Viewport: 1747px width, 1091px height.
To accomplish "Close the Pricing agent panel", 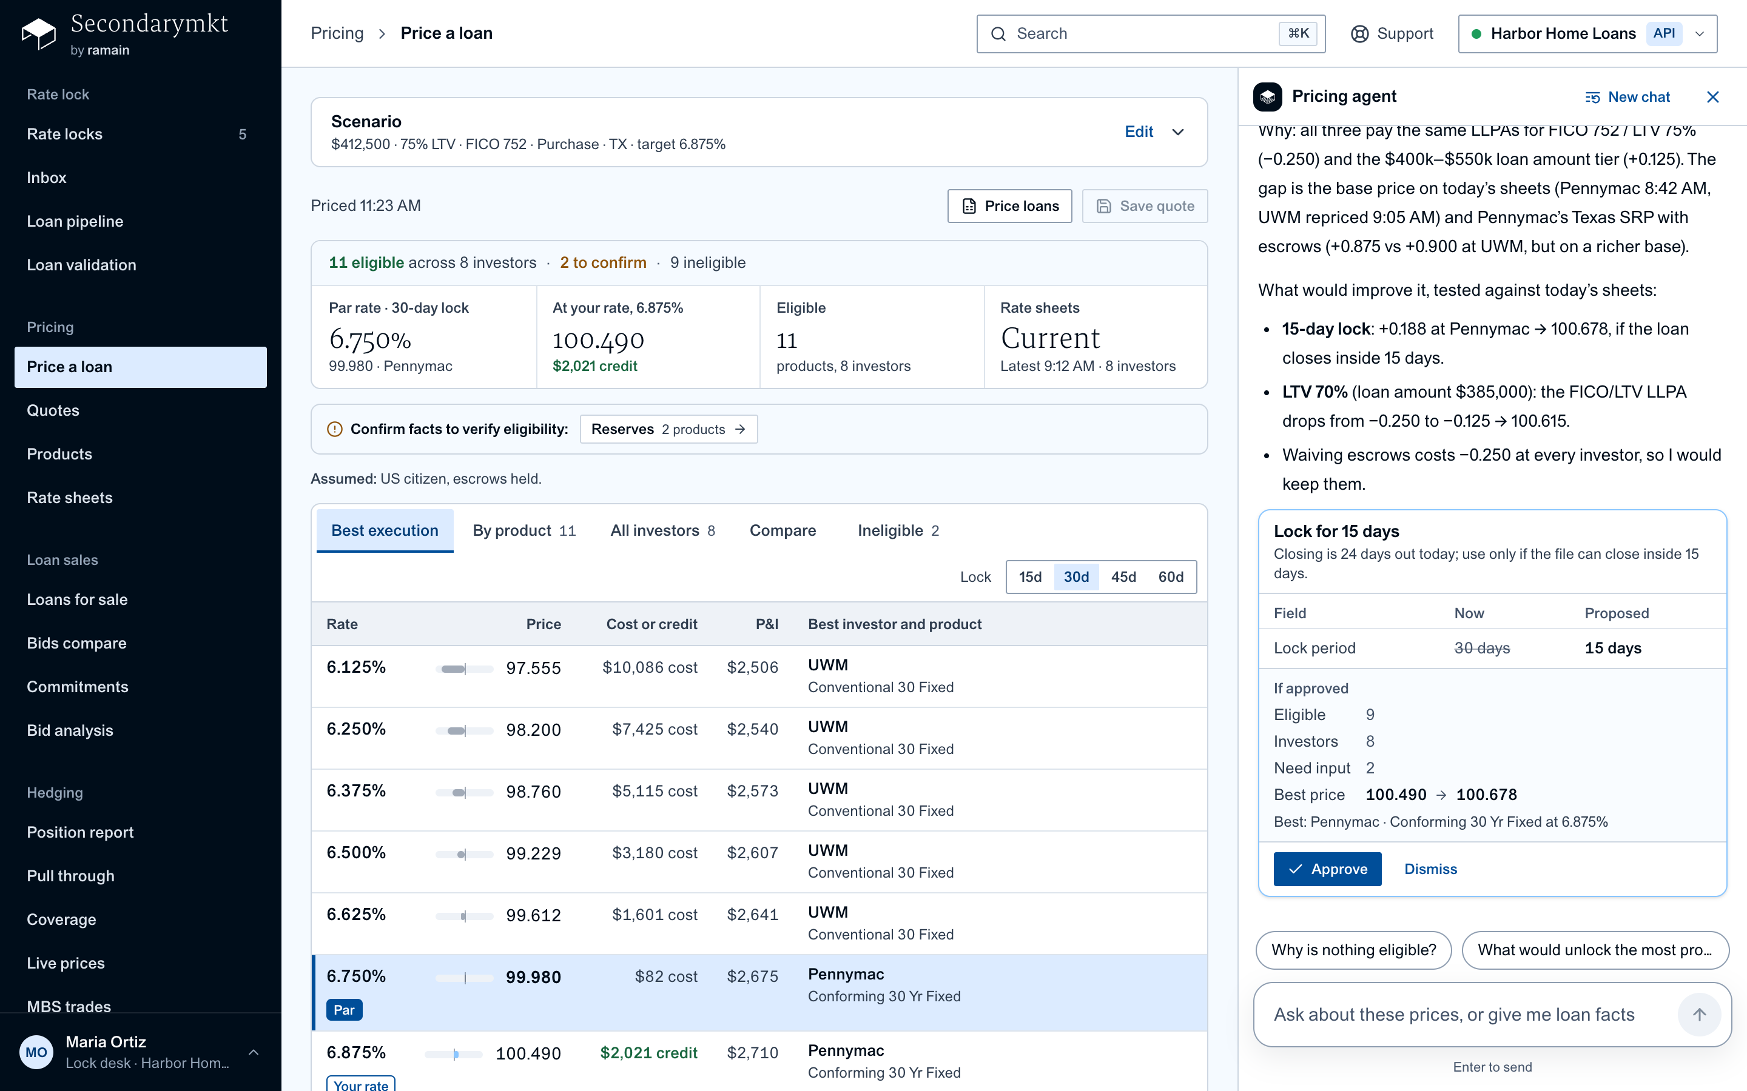I will coord(1712,97).
